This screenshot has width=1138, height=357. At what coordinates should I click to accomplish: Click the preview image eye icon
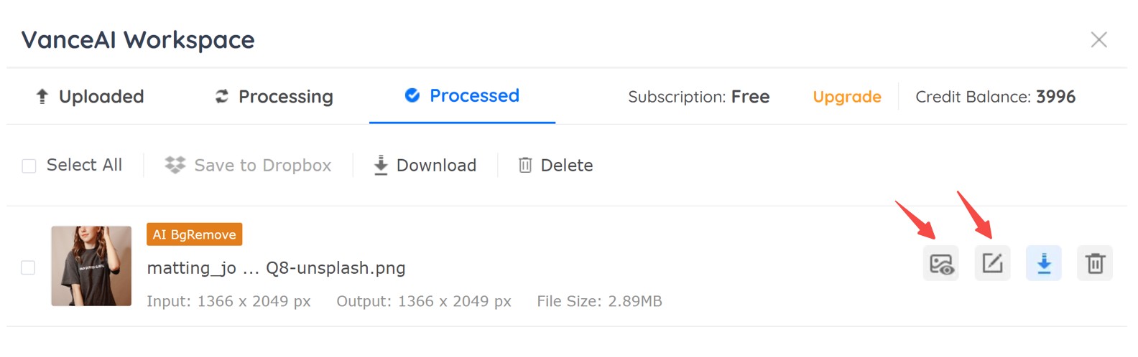click(x=940, y=264)
